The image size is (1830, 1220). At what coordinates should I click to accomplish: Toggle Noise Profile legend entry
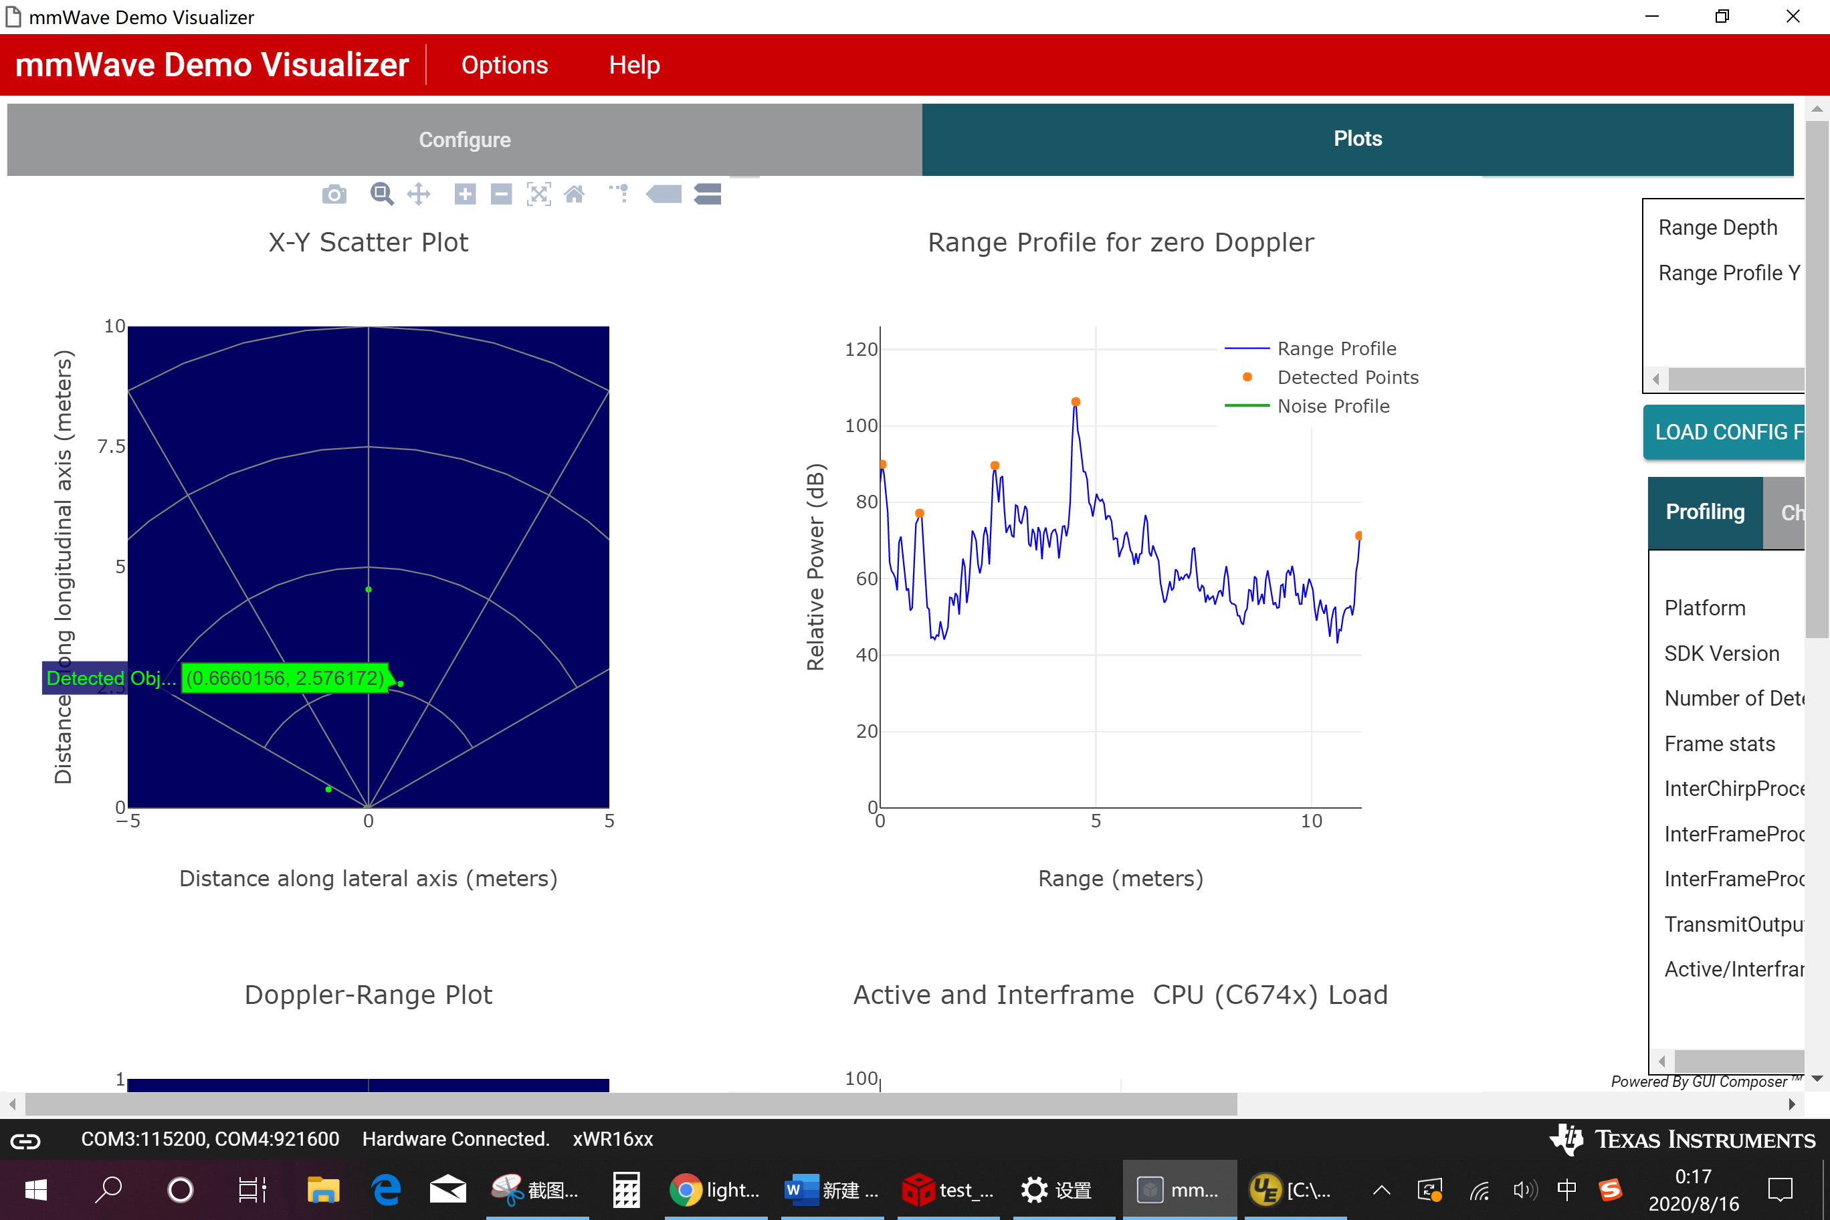pos(1332,406)
